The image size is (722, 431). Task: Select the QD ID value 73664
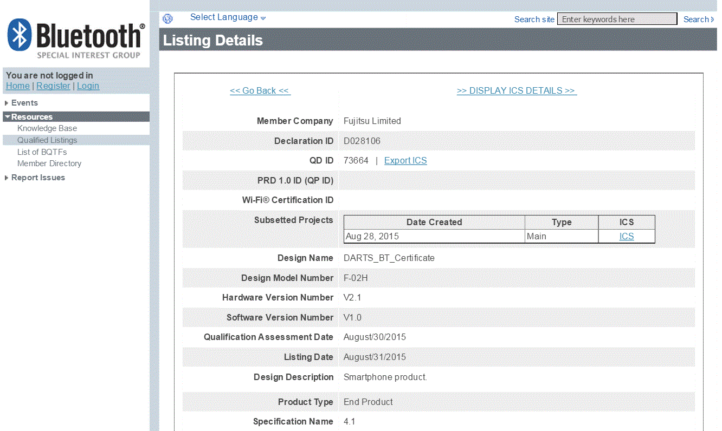tap(356, 161)
